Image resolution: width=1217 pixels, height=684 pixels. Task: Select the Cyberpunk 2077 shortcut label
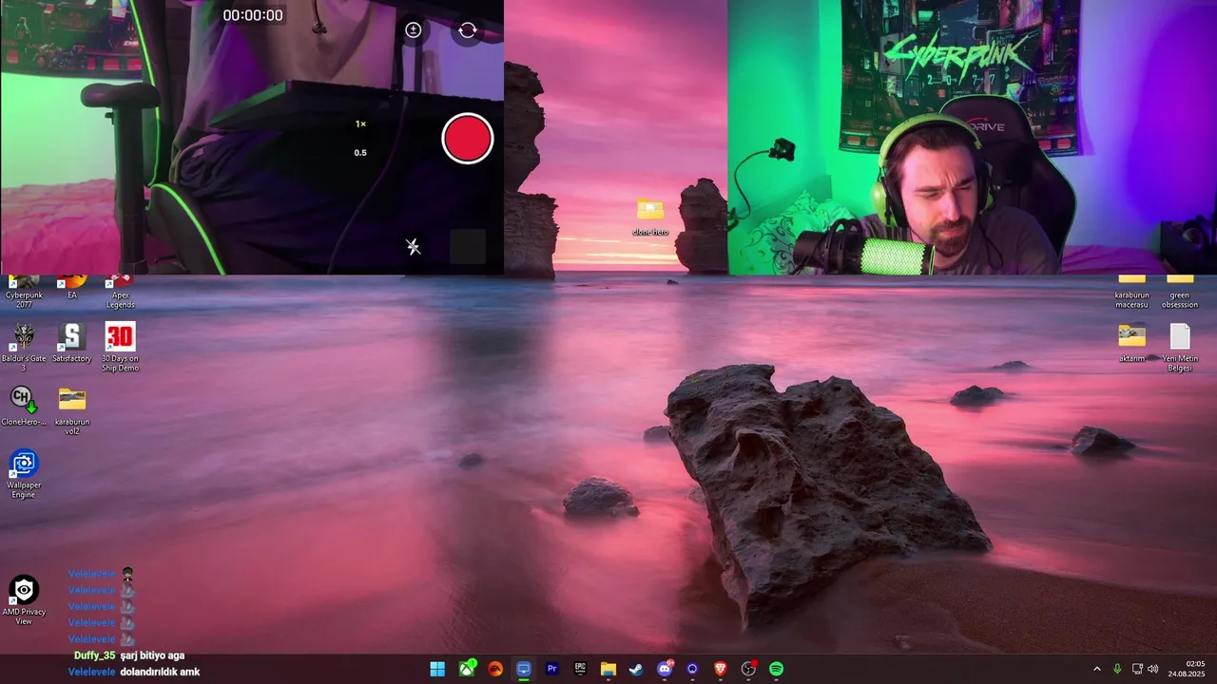click(24, 300)
